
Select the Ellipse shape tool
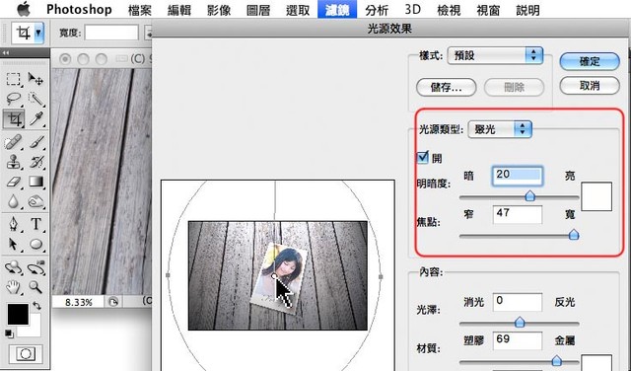(35, 244)
